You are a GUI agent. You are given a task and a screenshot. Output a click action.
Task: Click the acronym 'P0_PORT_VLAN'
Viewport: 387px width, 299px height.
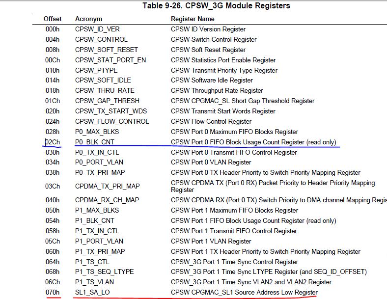click(99, 163)
